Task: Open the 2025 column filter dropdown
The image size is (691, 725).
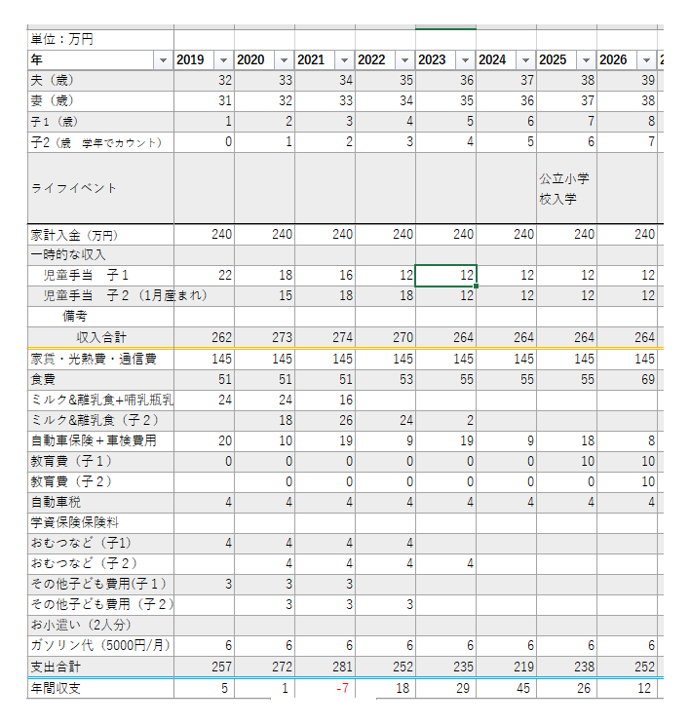Action: click(x=586, y=60)
